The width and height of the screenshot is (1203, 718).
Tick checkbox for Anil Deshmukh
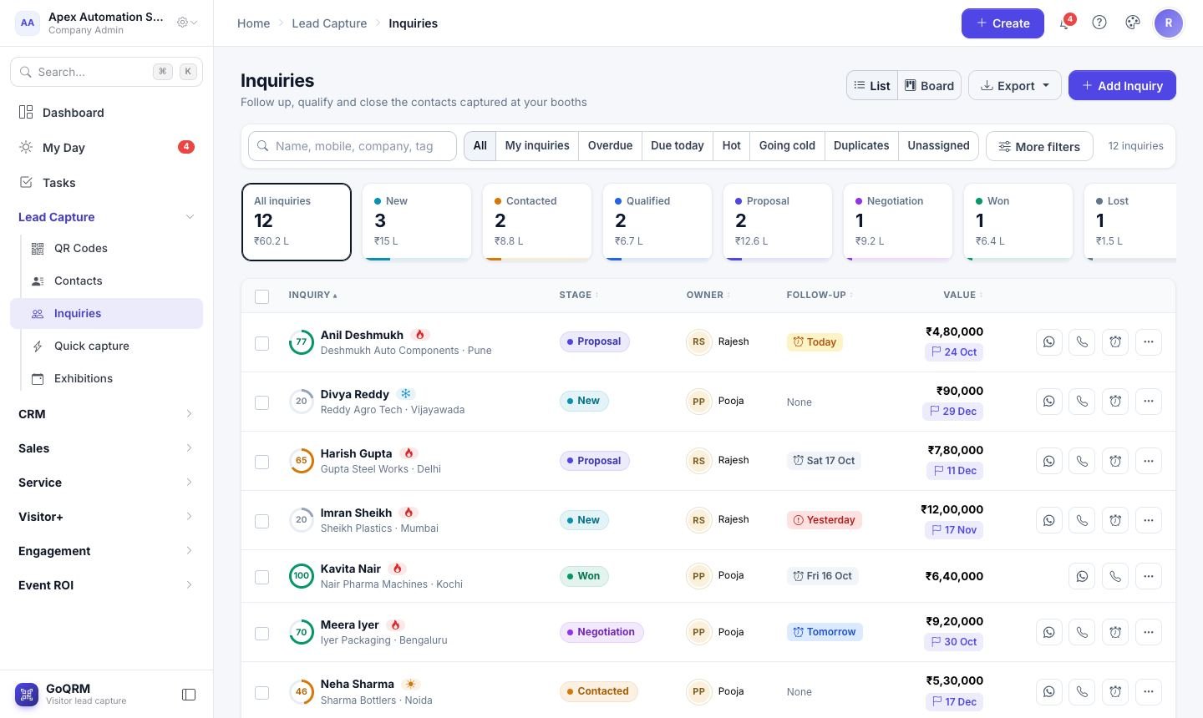point(262,343)
